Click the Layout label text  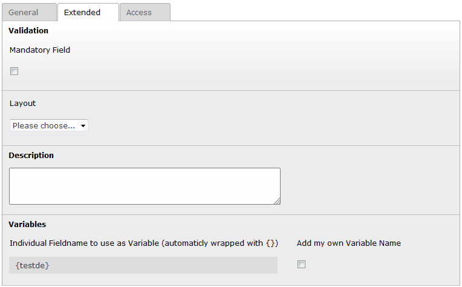tap(23, 104)
